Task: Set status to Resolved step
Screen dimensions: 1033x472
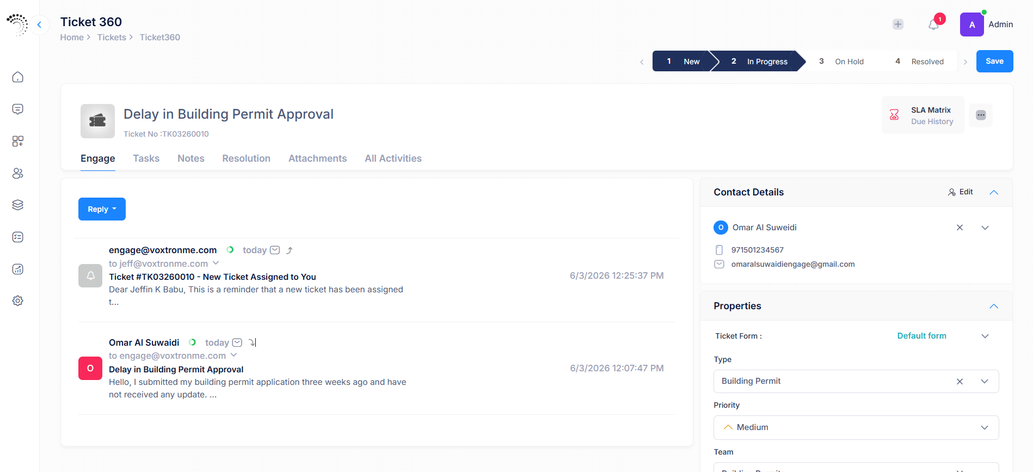Action: [x=920, y=62]
